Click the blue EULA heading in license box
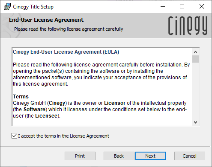212x167 pixels. (66, 52)
